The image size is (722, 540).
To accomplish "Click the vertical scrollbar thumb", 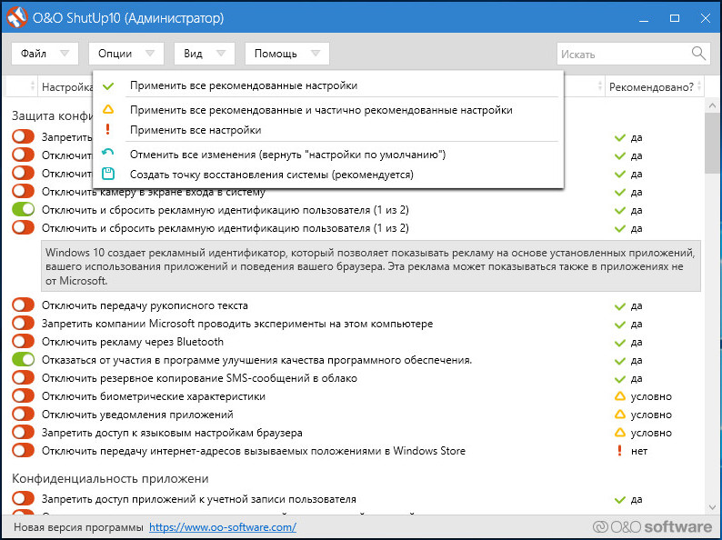I will (712, 143).
